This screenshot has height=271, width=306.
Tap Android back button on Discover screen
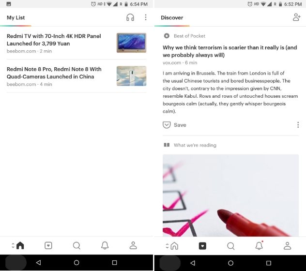193,263
